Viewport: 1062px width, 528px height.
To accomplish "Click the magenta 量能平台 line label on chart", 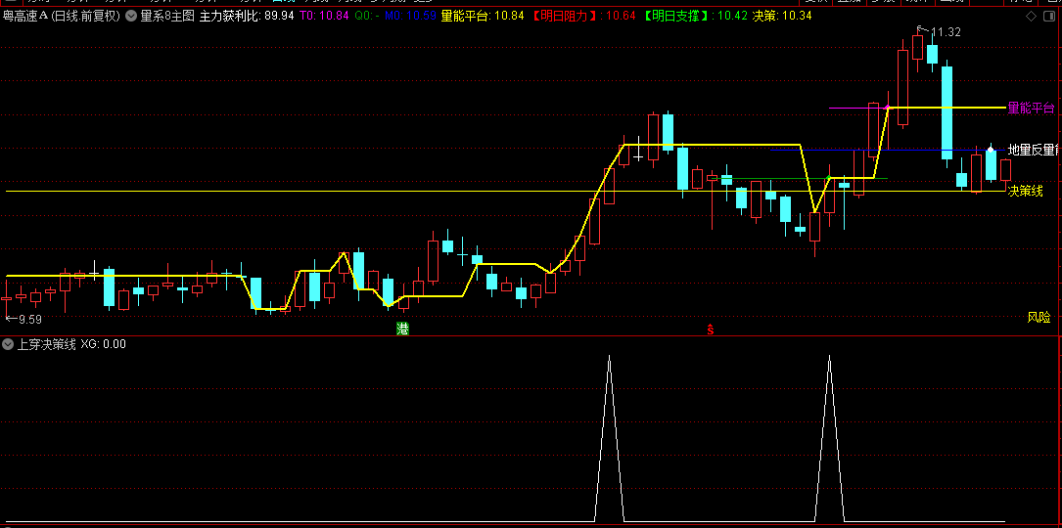I will 1031,108.
